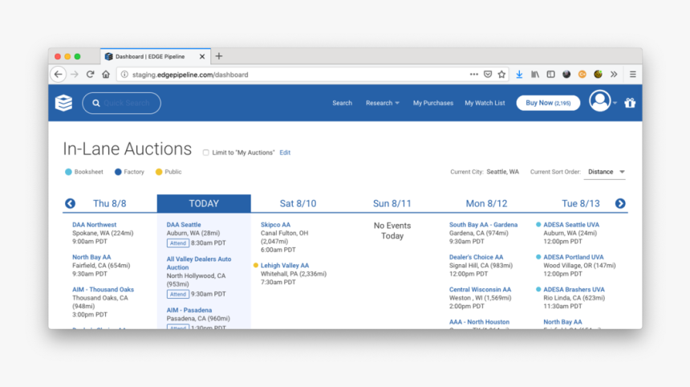
Task: Click the Edit link next to My Auctions
Action: tap(285, 153)
